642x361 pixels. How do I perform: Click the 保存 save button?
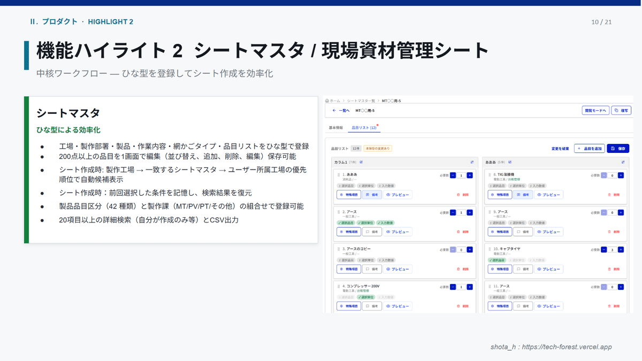tap(619, 149)
